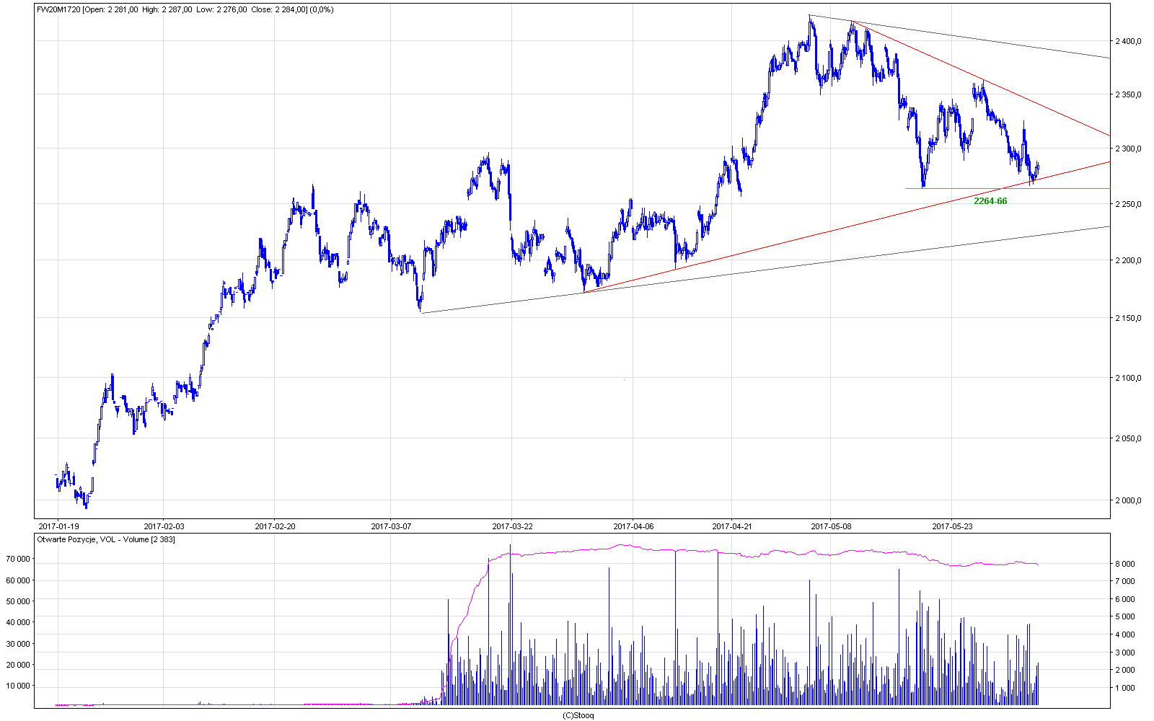Click the 10 000 open interest axis label
Image resolution: width=1154 pixels, height=721 pixels.
click(x=18, y=686)
